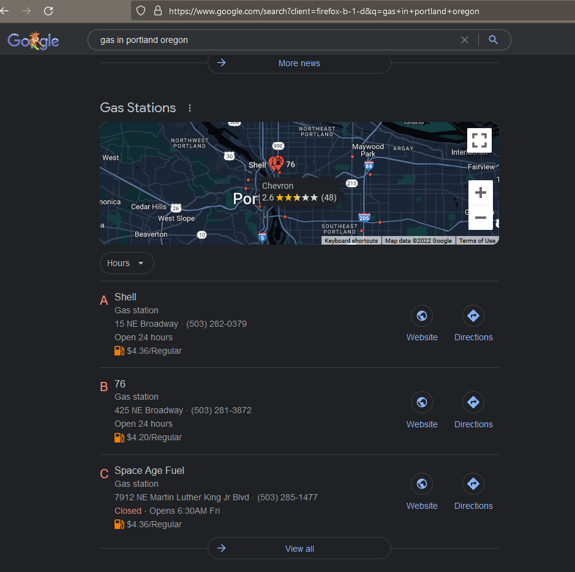Submit search with magnifier icon
Viewport: 575px width, 572px height.
pos(493,40)
